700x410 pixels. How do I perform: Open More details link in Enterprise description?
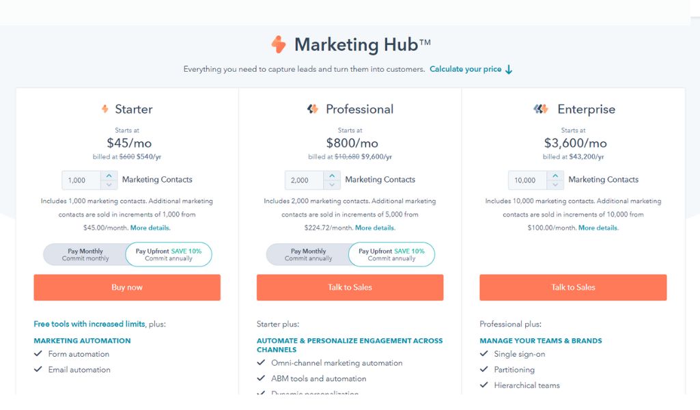[x=598, y=228]
